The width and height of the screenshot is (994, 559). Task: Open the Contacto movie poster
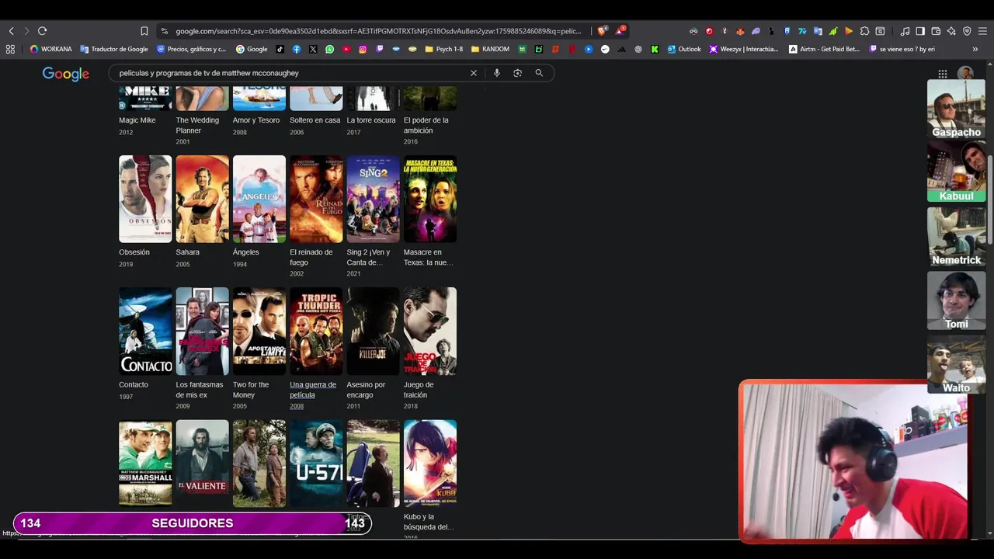coord(145,332)
